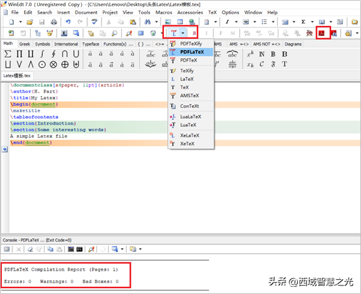The width and height of the screenshot is (361, 294).
Task: Choose PDFTeXify in the dropdown list
Action: 191,43
